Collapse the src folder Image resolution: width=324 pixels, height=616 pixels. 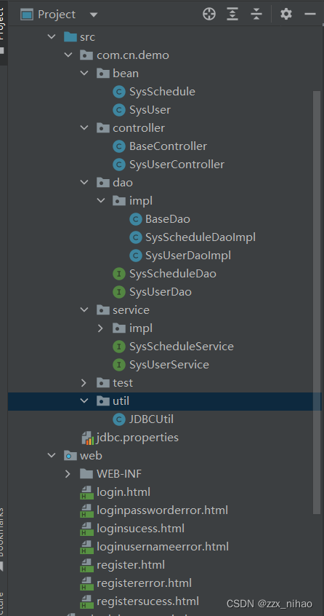[x=52, y=37]
